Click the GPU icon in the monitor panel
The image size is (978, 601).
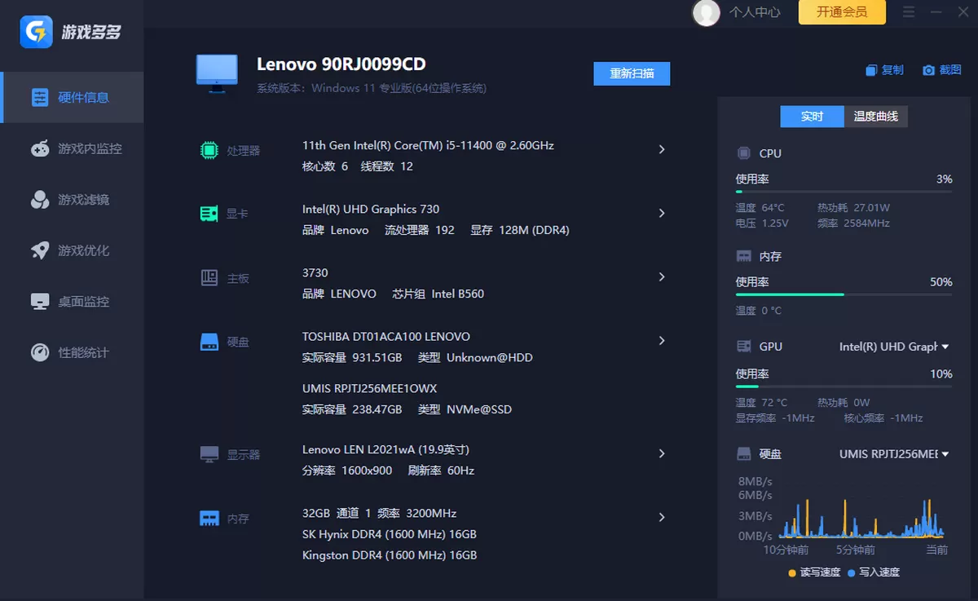[x=743, y=347]
